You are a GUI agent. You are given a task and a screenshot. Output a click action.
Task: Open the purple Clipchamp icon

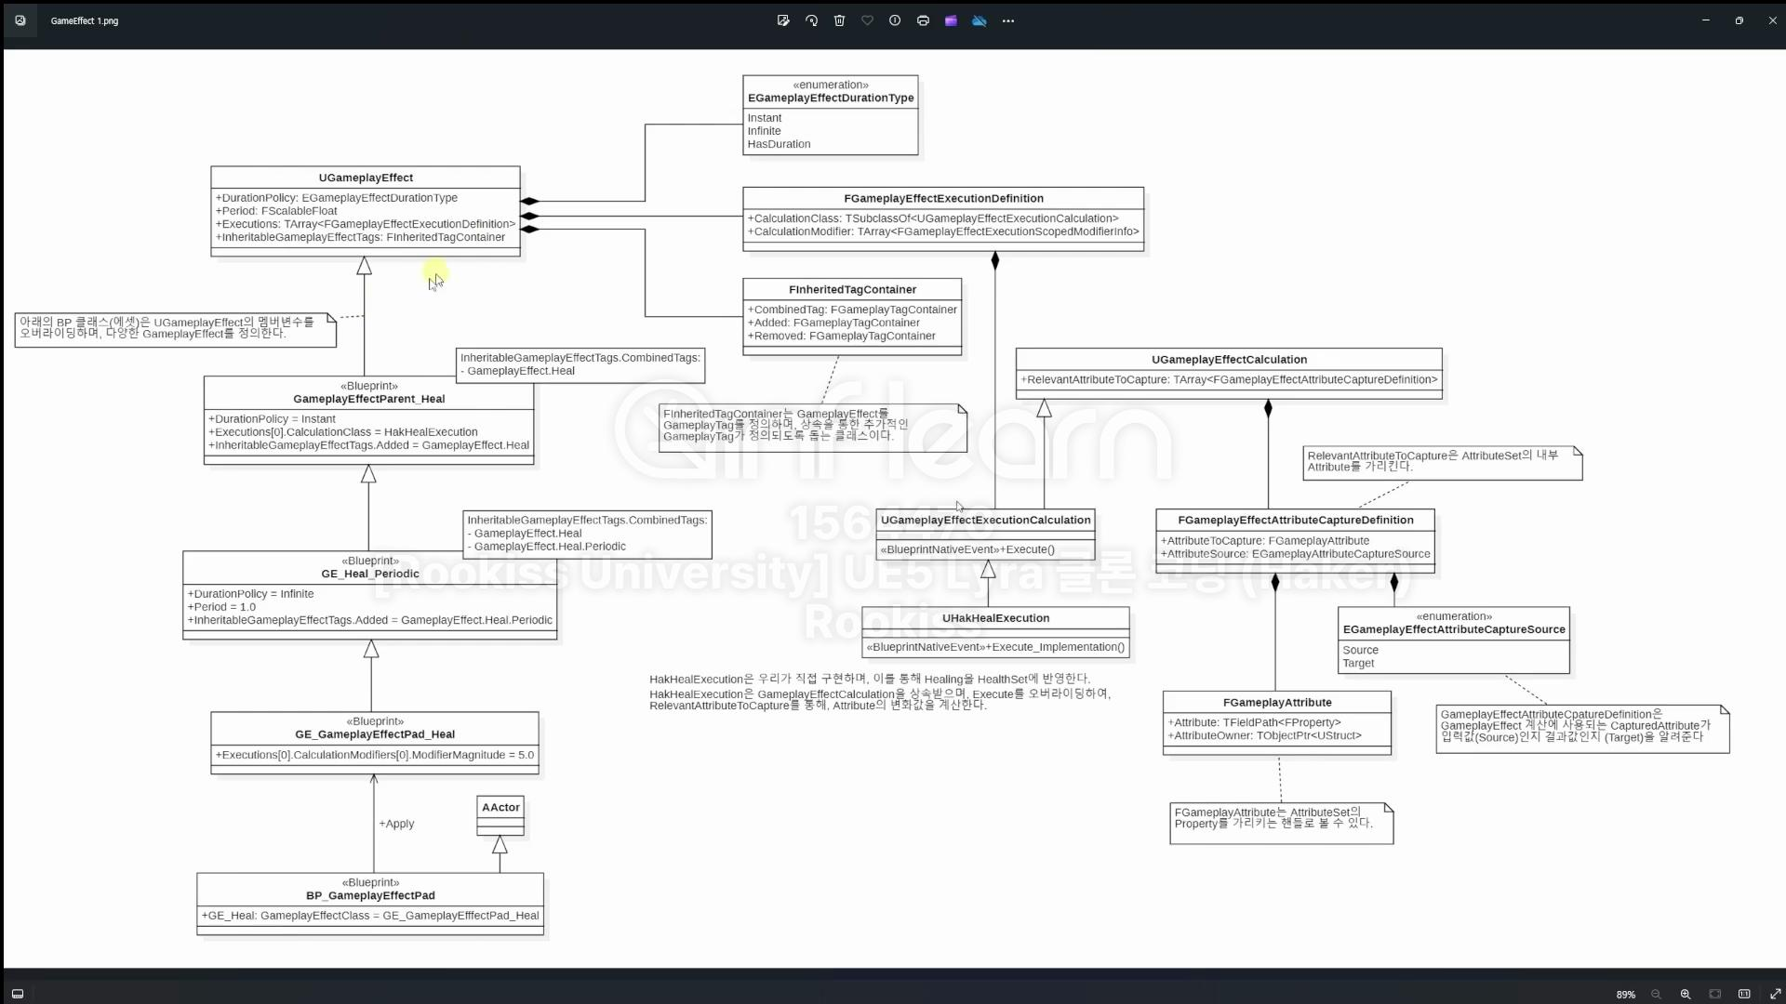pos(951,20)
